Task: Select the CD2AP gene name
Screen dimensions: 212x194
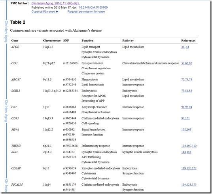Action: coord(16,168)
